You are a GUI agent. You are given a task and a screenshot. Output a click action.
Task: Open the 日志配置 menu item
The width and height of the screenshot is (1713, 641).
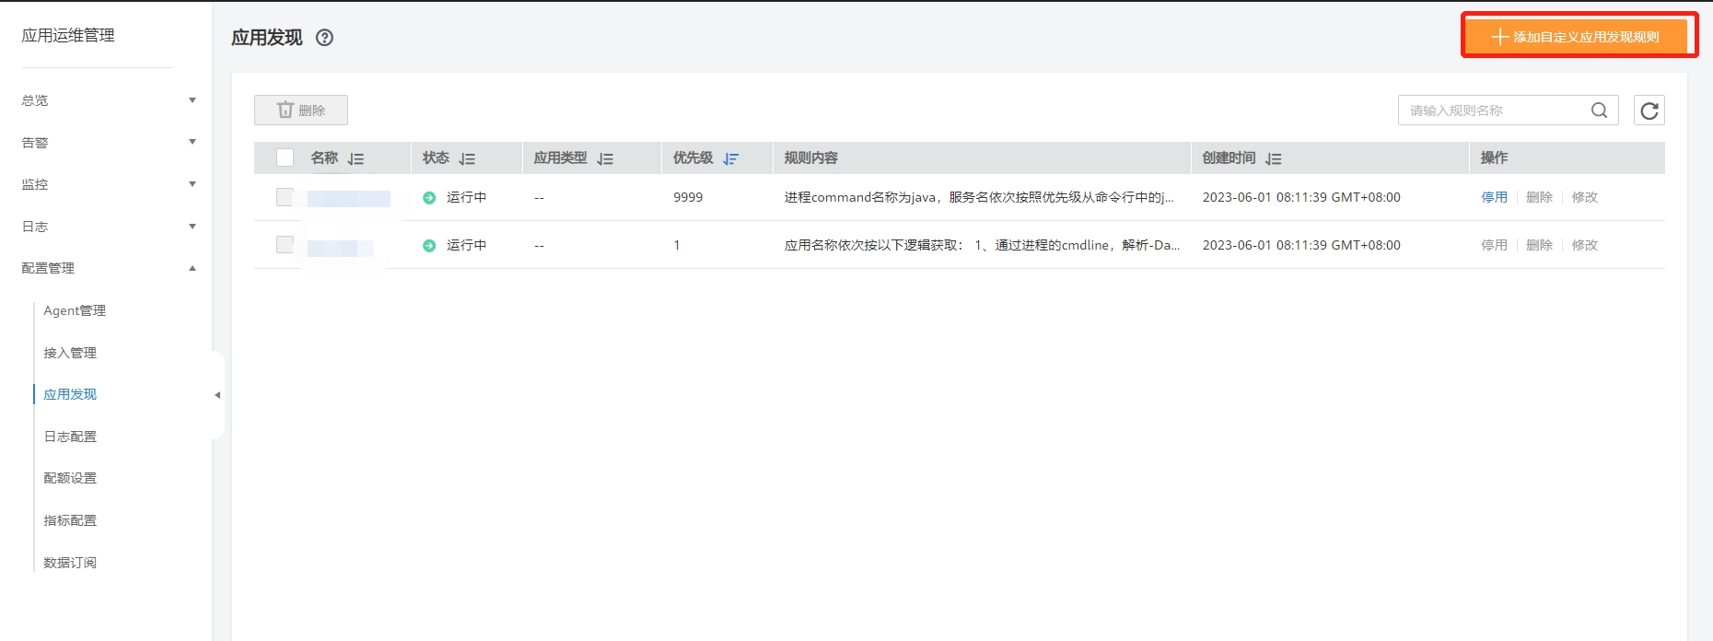point(70,437)
